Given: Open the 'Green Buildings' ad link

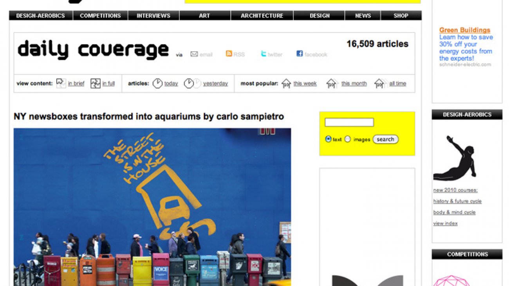Looking at the screenshot, I should point(464,30).
